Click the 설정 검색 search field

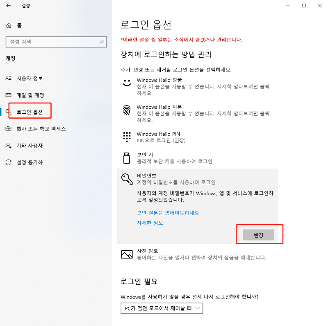click(56, 42)
